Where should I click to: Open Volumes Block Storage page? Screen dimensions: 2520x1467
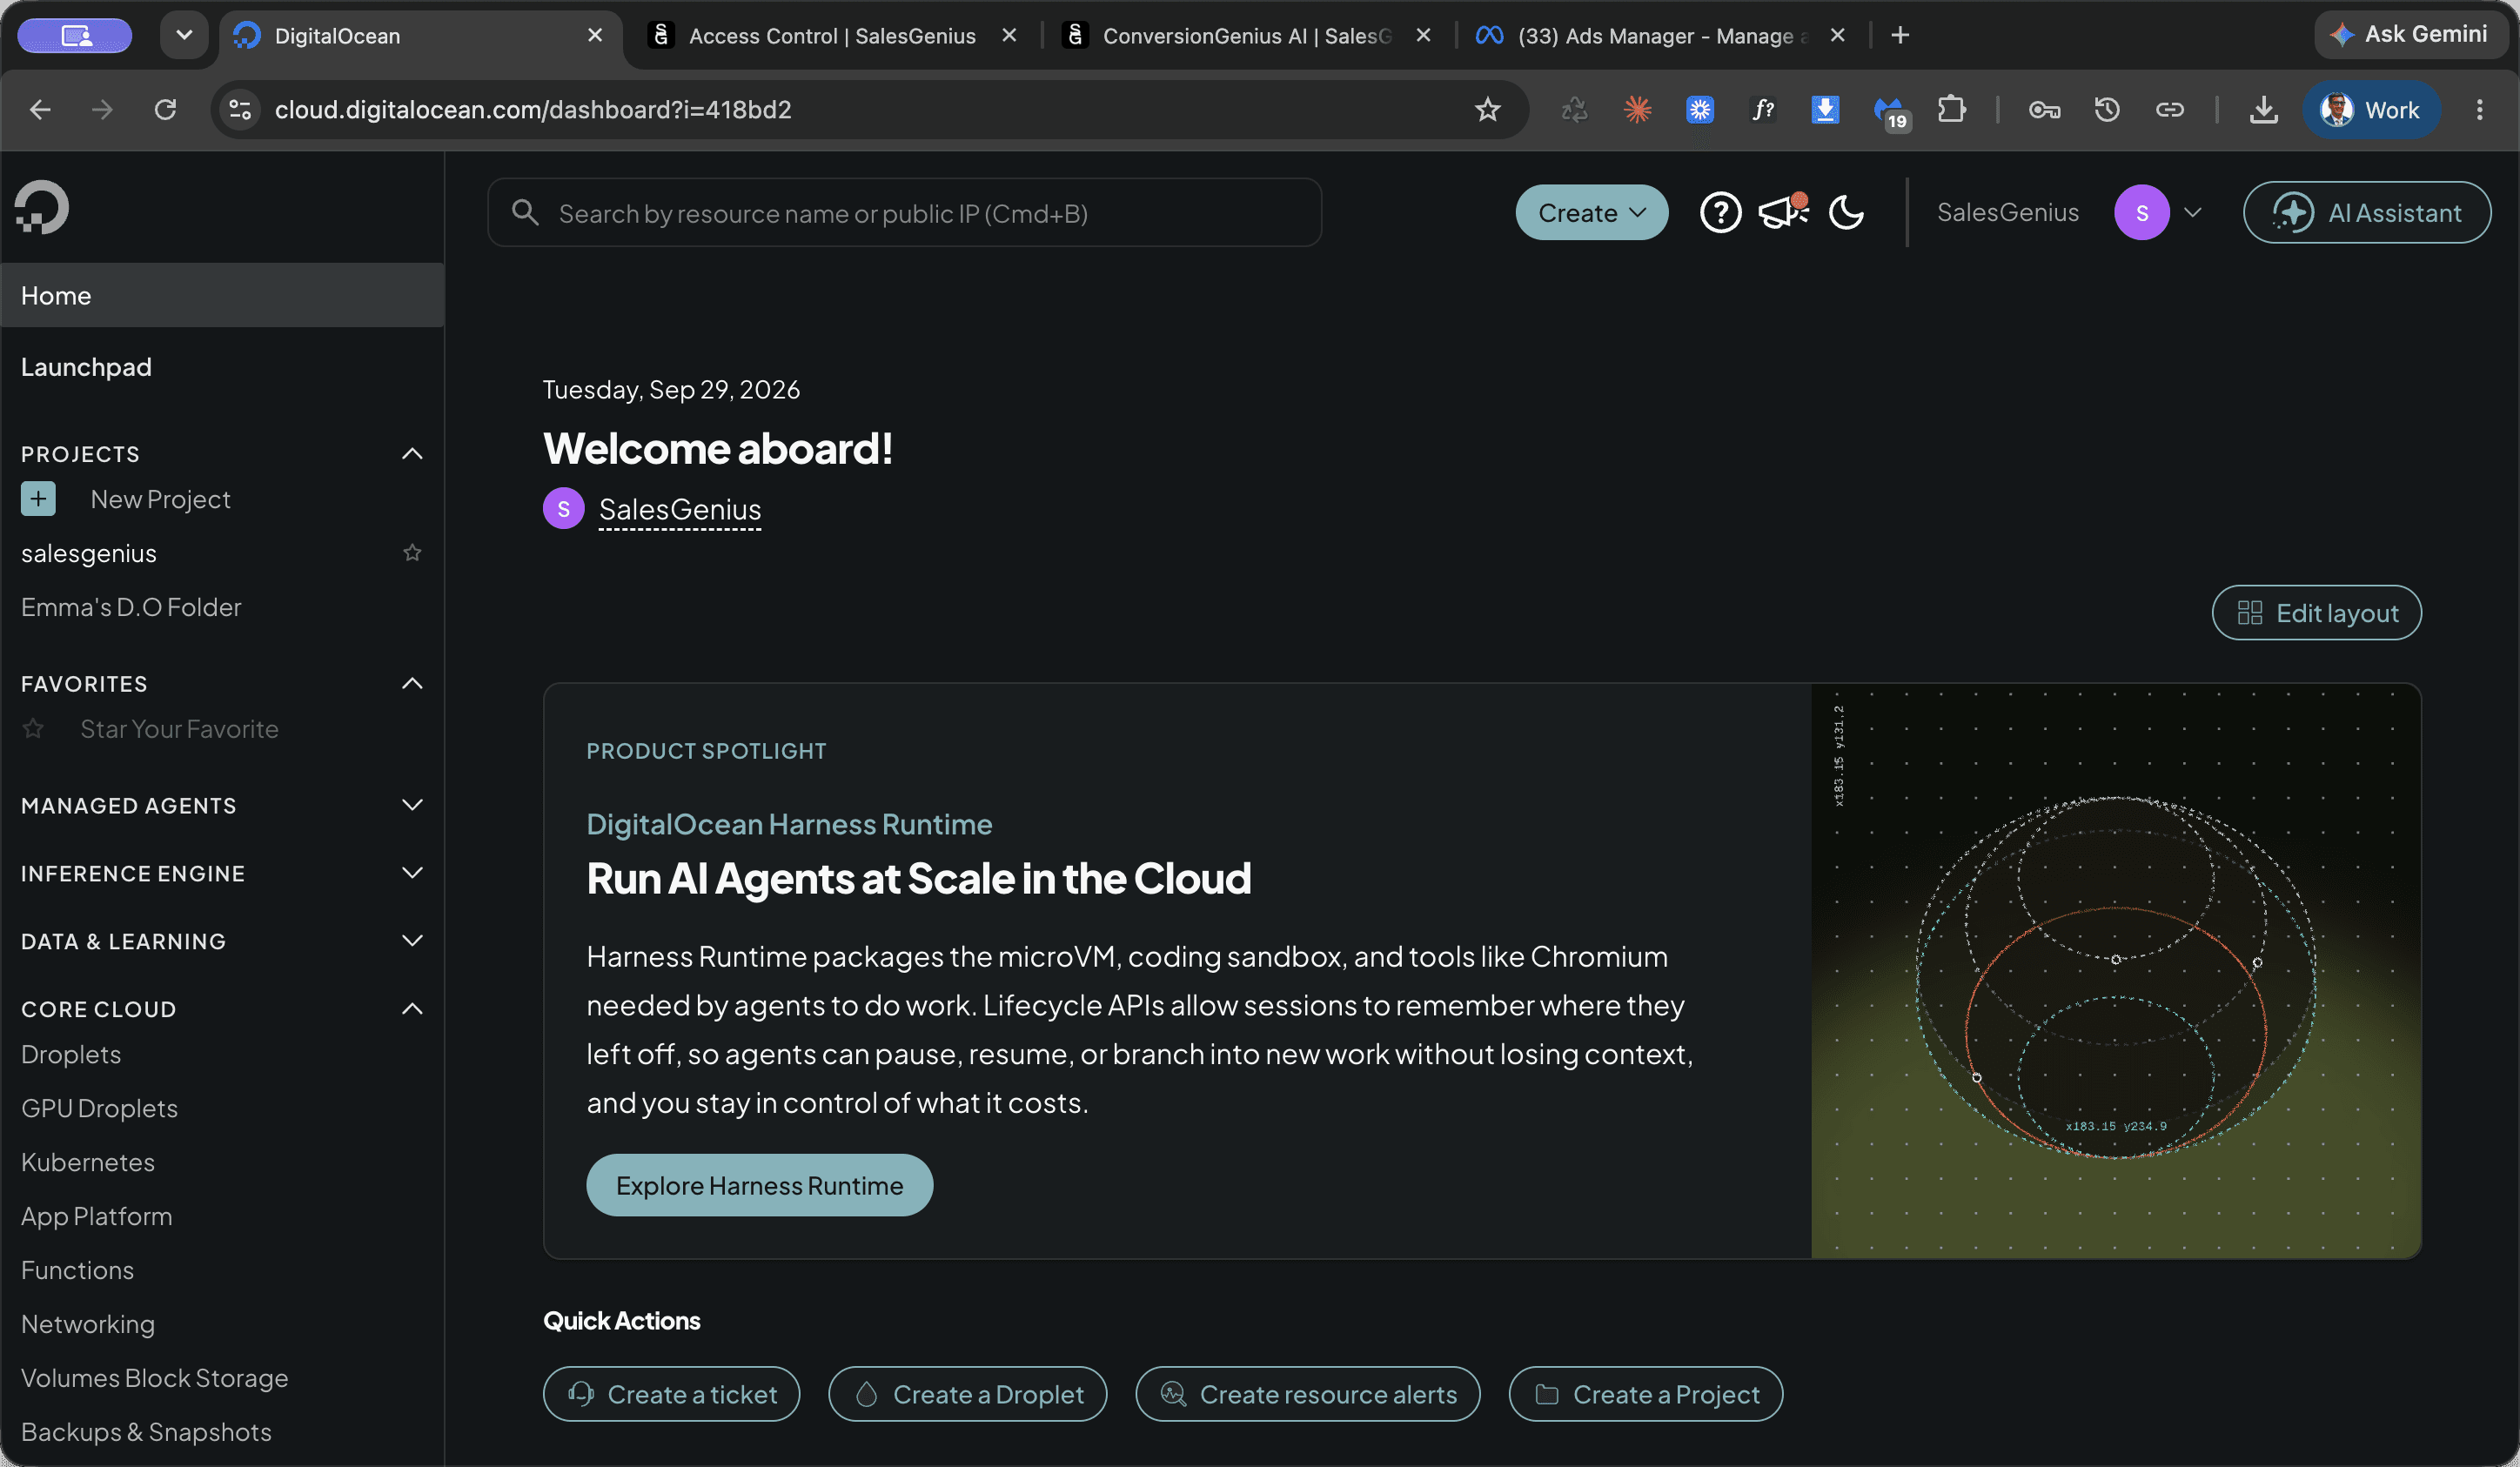pos(154,1378)
